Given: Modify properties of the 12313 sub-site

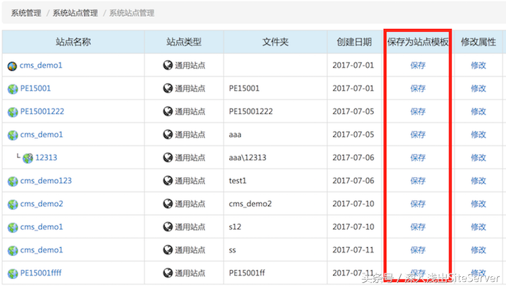Looking at the screenshot, I should pyautogui.click(x=478, y=158).
